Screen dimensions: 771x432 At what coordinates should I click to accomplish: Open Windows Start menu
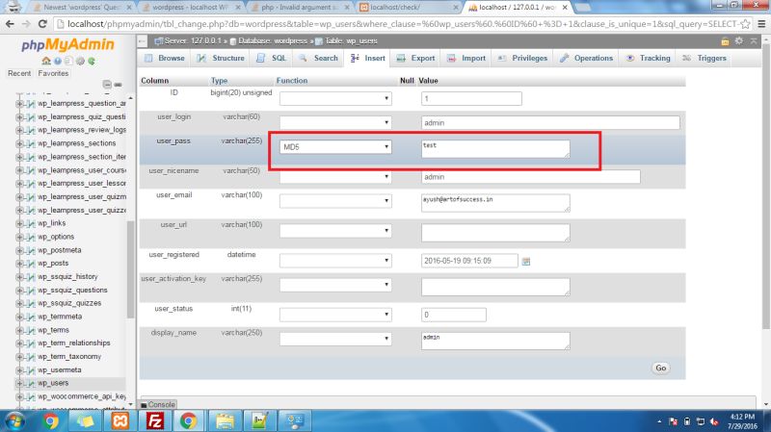pos(14,421)
